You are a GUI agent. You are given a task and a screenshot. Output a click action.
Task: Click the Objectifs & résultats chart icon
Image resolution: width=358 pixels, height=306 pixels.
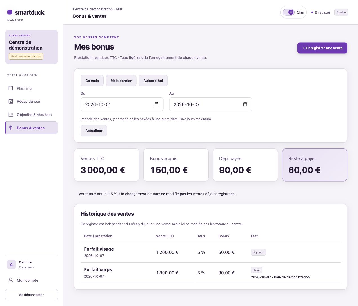pyautogui.click(x=11, y=115)
